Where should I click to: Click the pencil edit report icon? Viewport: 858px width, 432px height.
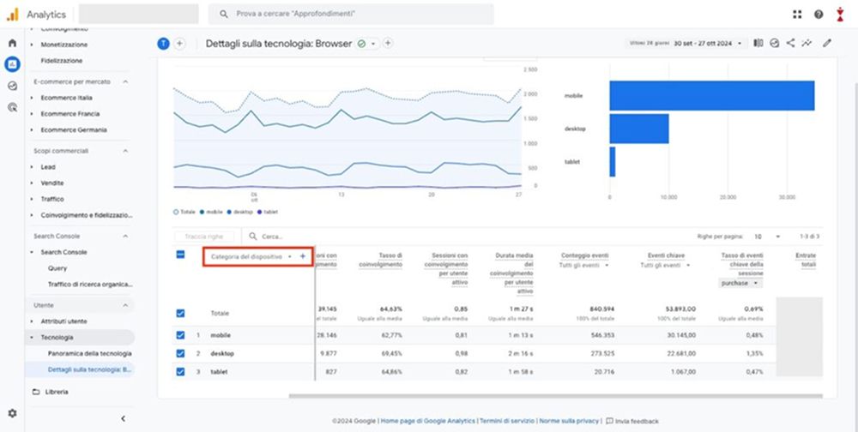pyautogui.click(x=827, y=43)
